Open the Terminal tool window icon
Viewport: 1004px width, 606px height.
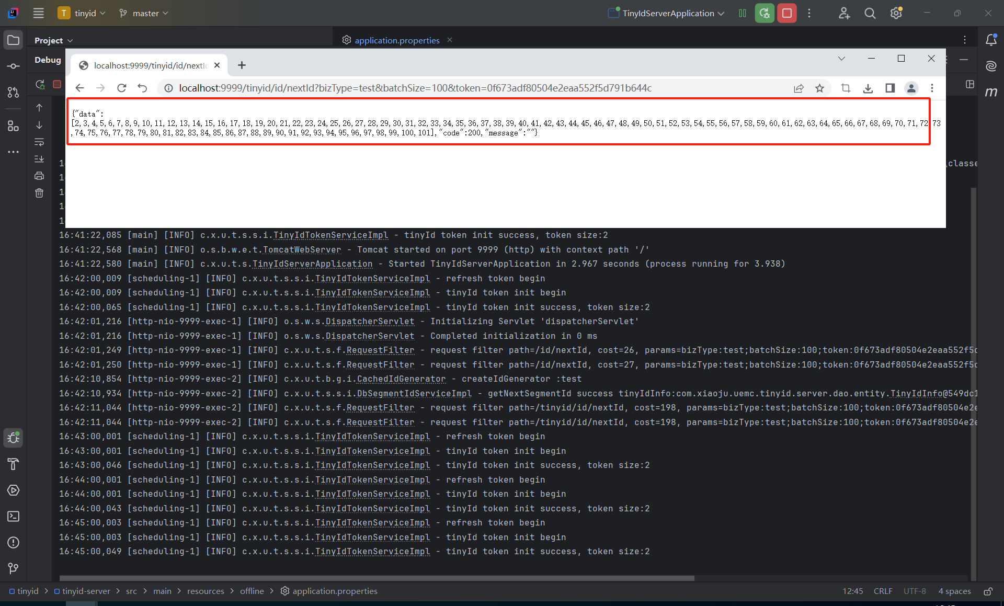coord(14,517)
